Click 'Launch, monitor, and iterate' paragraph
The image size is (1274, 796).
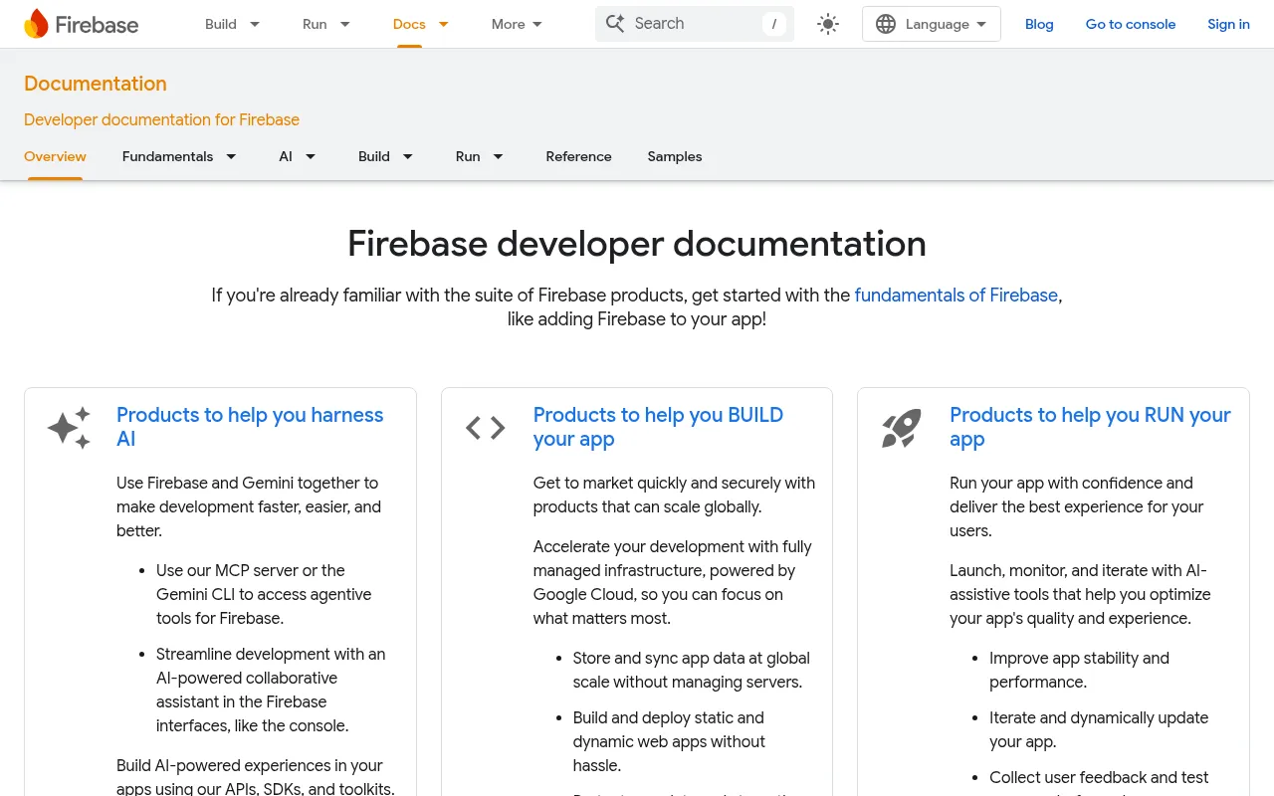pos(1080,594)
